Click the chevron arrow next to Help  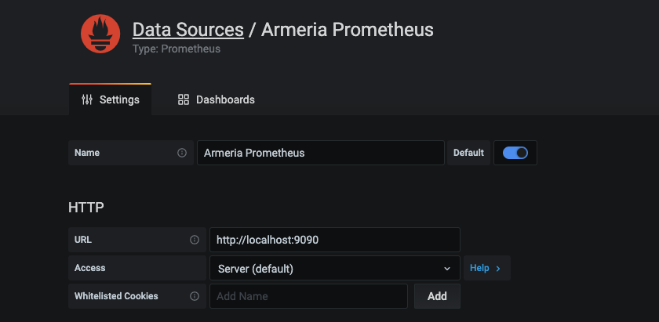pos(498,268)
